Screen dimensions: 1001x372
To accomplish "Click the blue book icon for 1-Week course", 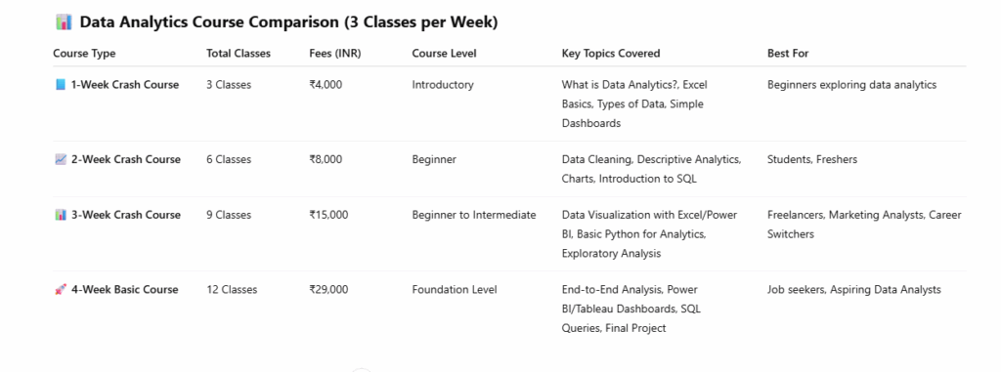I will point(61,84).
